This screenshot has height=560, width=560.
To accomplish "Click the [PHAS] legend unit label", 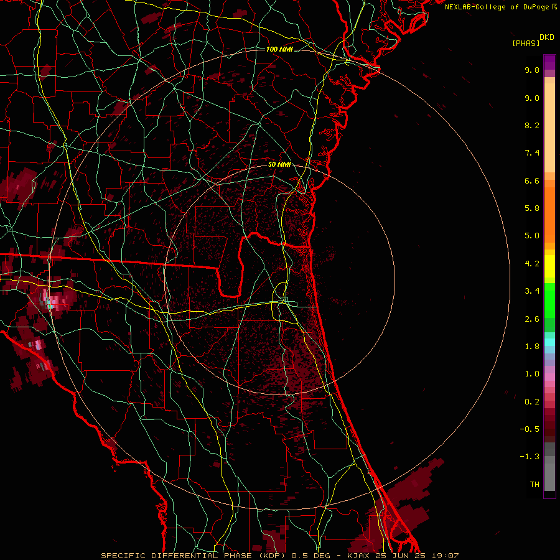I will [x=526, y=43].
